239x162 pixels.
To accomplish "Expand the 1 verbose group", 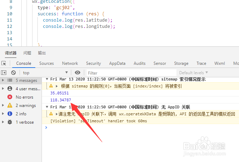I will click(x=3, y=122).
